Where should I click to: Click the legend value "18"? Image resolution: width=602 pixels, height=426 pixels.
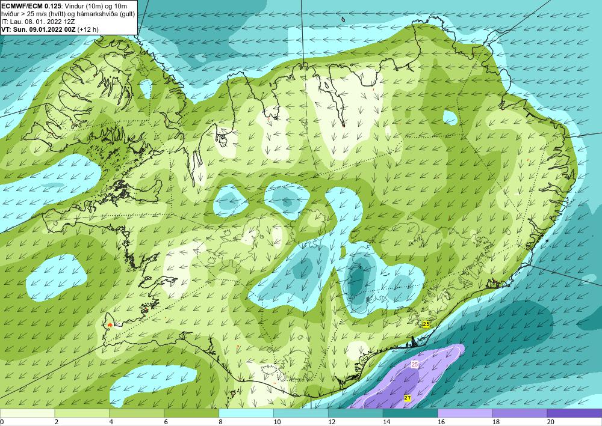(x=495, y=422)
